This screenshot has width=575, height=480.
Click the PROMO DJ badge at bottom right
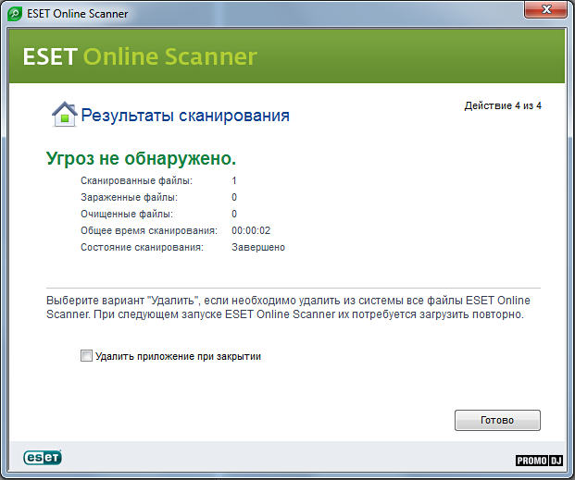pos(539,461)
